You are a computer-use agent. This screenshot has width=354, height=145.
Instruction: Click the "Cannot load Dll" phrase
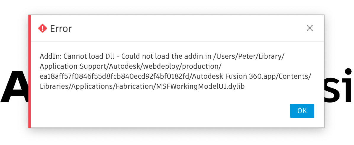point(90,56)
